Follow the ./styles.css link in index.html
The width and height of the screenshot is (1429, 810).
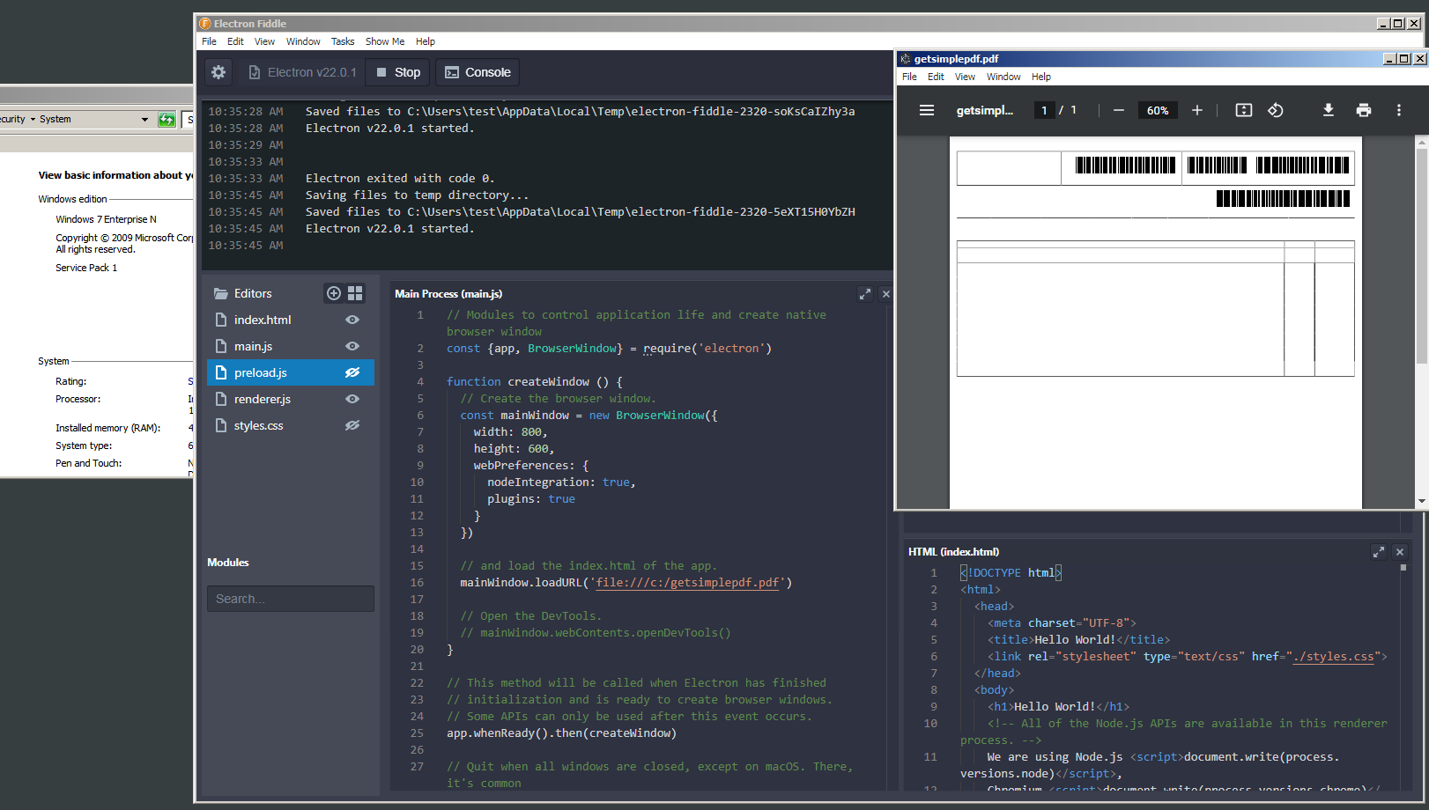(1333, 656)
